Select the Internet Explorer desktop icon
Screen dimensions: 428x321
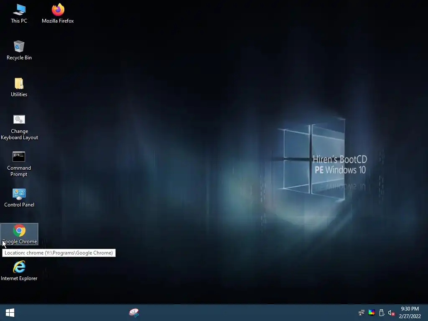[19, 271]
